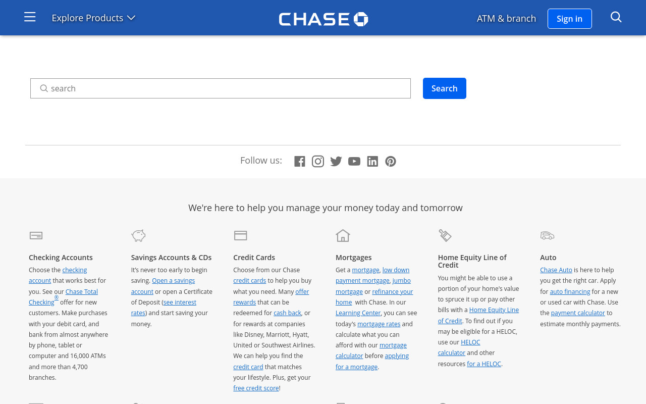Open search via header magnifier icon

coord(616,17)
